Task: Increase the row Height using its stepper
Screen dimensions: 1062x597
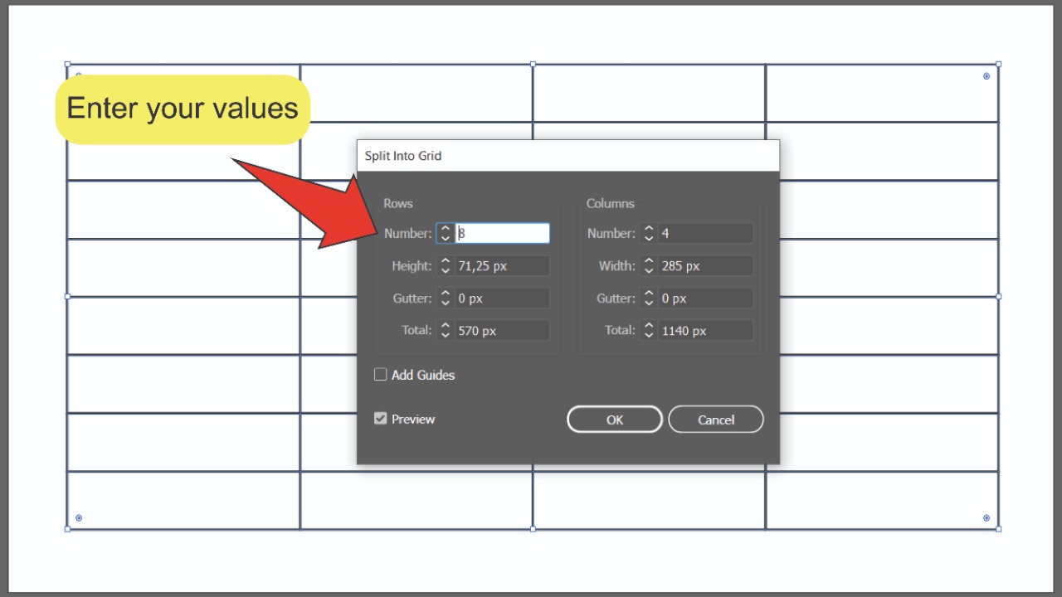Action: click(x=446, y=261)
